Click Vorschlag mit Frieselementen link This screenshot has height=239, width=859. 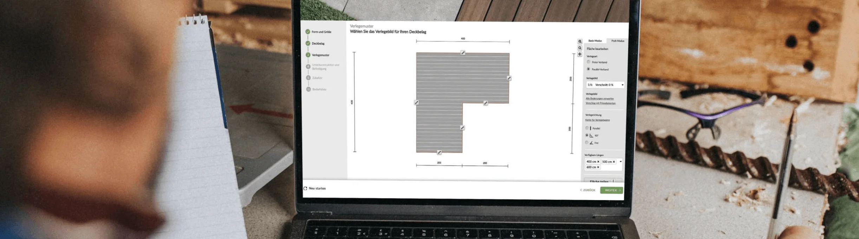point(600,103)
